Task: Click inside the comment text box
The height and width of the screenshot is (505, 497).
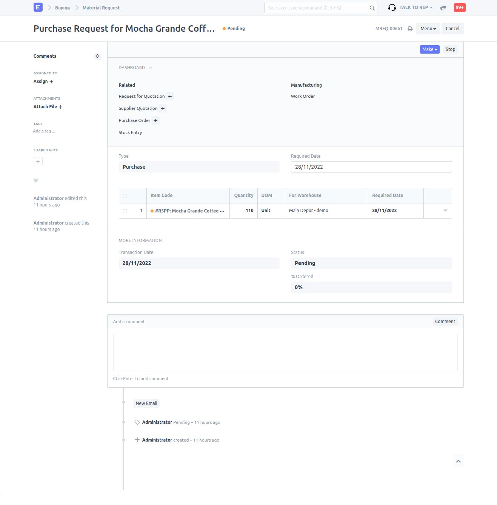Action: [285, 352]
